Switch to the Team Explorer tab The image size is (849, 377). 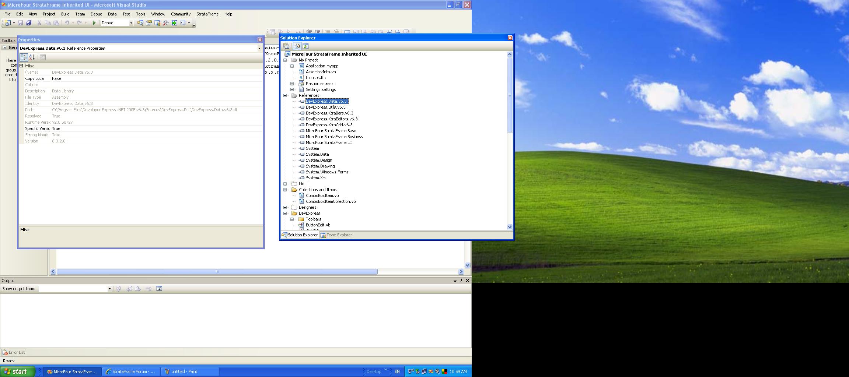[x=336, y=235]
